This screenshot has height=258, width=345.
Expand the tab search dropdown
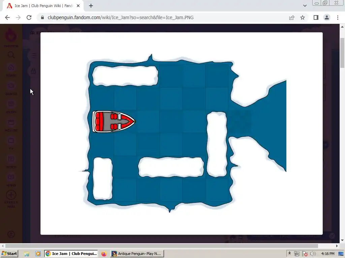tap(305, 6)
